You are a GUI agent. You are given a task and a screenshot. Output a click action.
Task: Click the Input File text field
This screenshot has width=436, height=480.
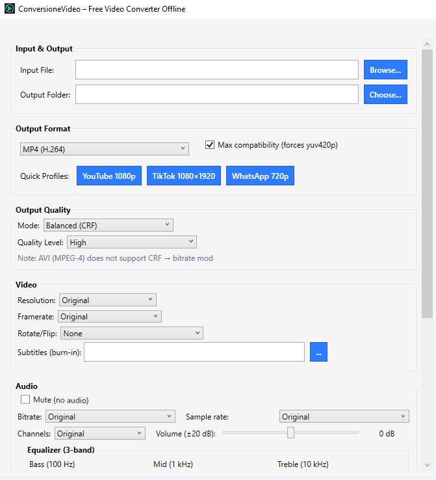217,70
